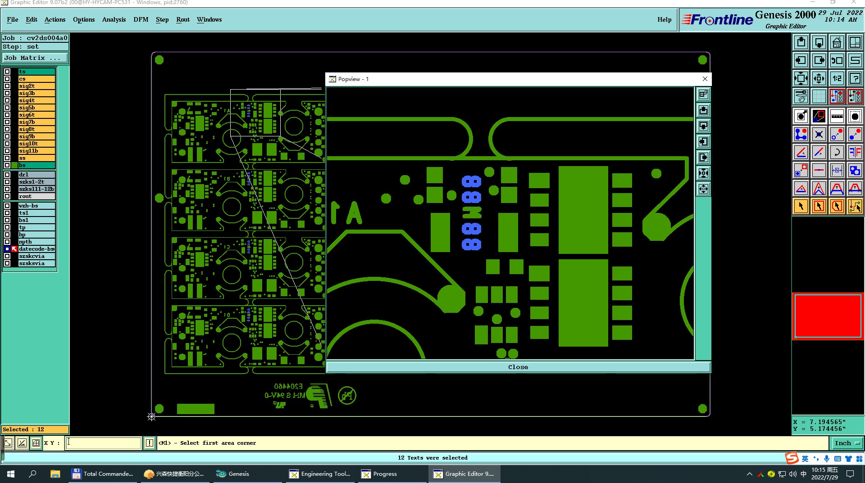The width and height of the screenshot is (865, 483).
Task: Click the rotate arrow icon
Action: tap(837, 152)
